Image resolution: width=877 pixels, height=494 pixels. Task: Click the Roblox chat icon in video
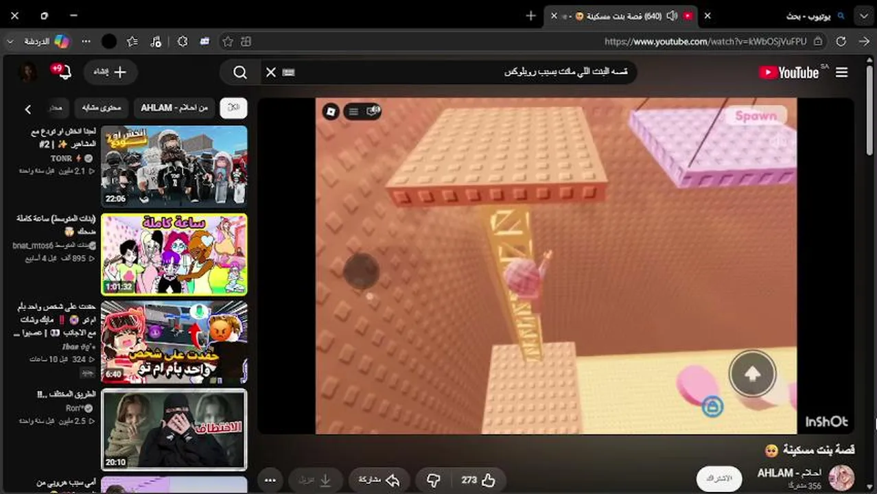coord(374,110)
